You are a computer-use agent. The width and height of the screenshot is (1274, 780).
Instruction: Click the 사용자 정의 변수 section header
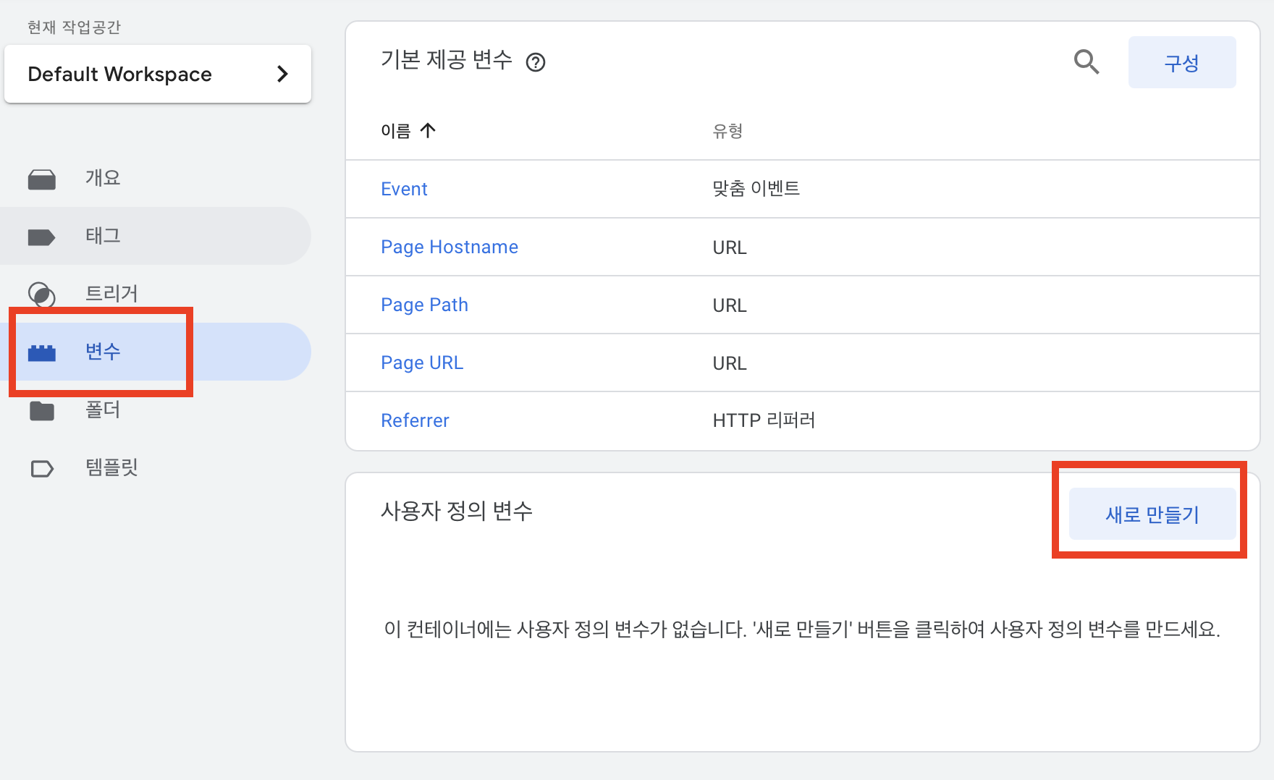tap(456, 511)
